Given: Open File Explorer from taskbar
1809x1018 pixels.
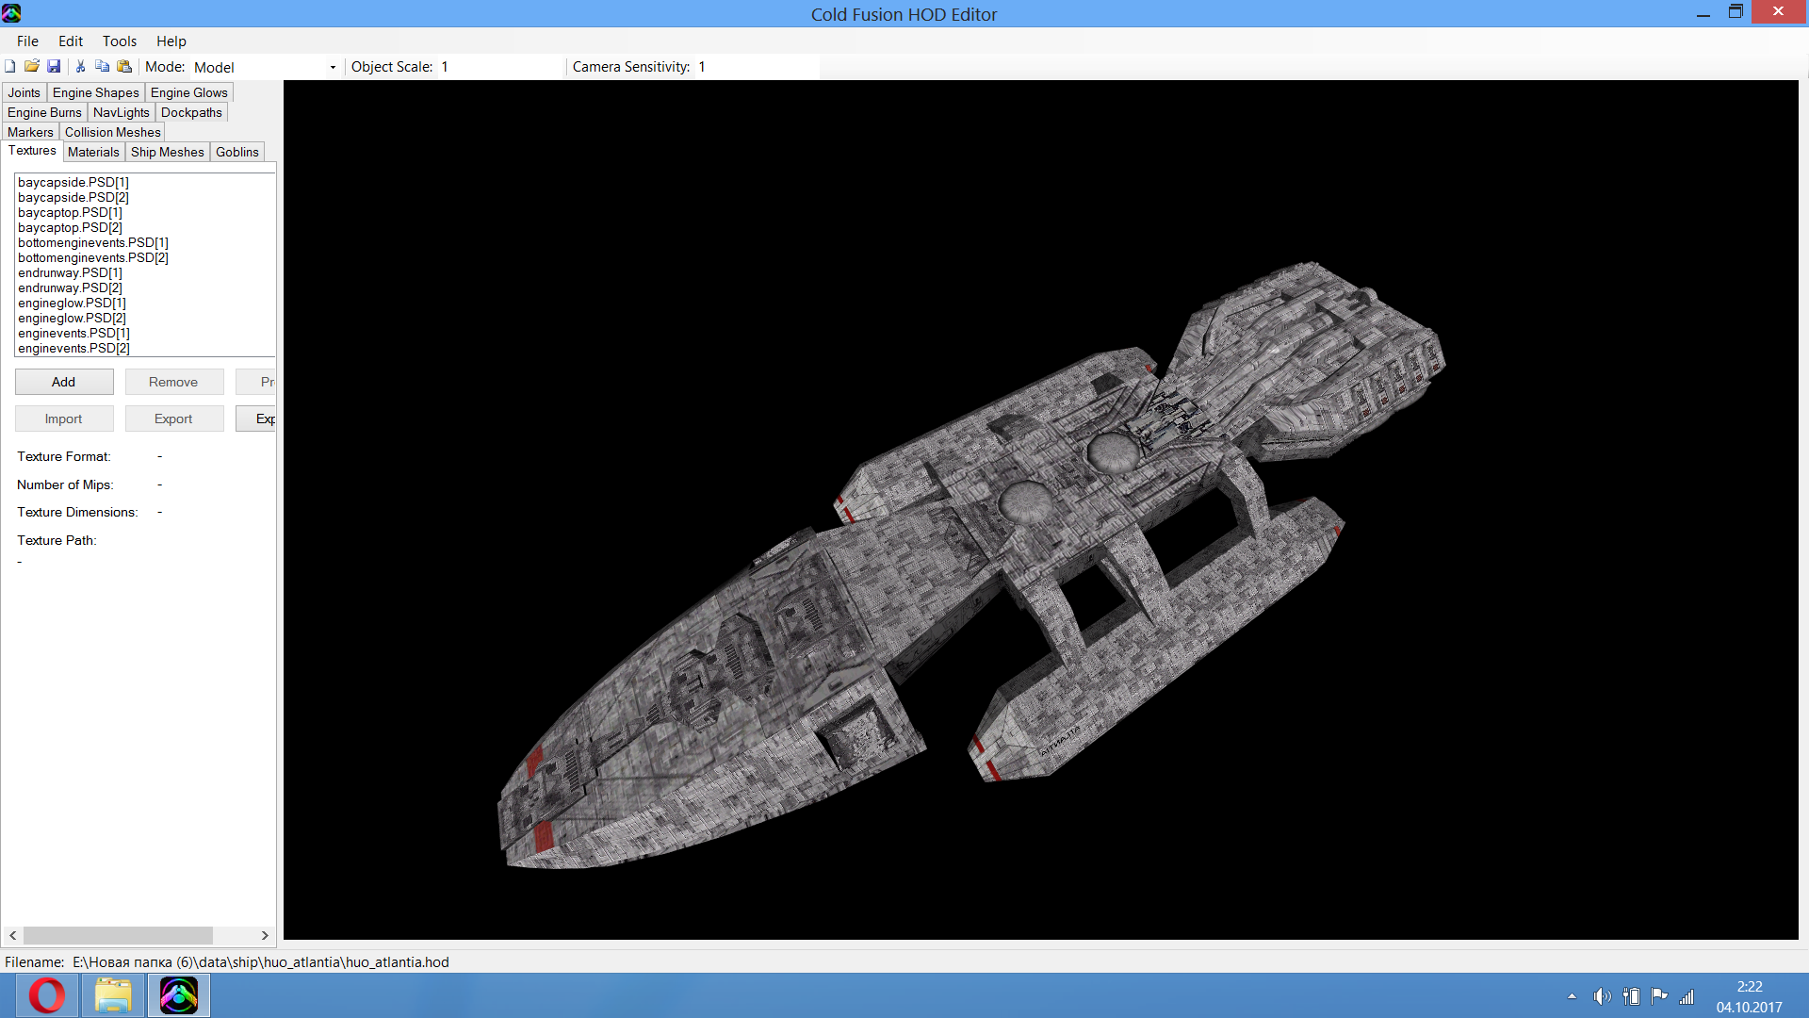Looking at the screenshot, I should 113,995.
